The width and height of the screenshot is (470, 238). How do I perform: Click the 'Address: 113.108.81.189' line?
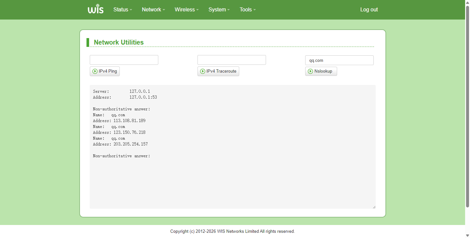119,121
